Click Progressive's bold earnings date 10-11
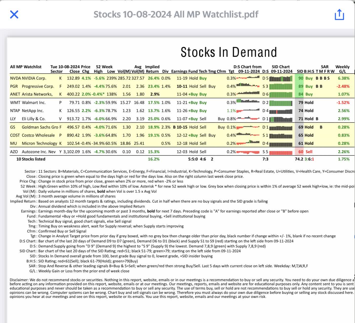Screen dimensions: 355x323 (182, 86)
